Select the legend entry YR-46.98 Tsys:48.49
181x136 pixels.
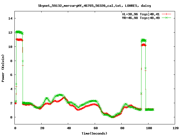(x=141, y=18)
